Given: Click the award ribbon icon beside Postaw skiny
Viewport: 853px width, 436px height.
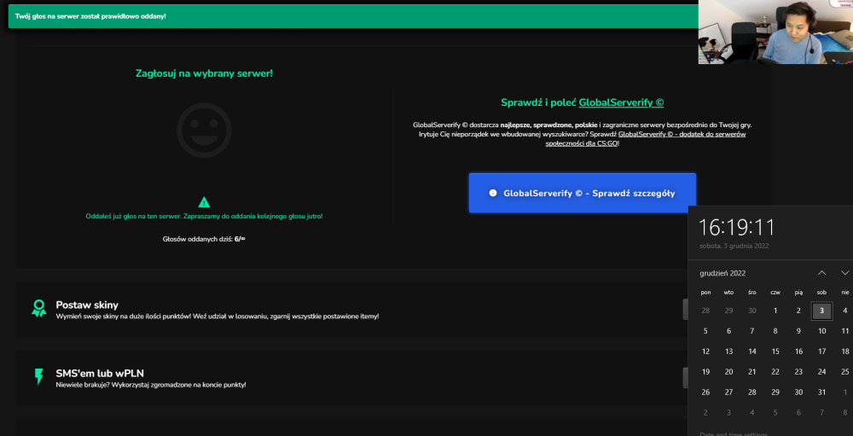Looking at the screenshot, I should pos(38,309).
